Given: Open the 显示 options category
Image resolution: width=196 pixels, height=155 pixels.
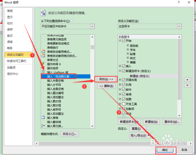Looking at the screenshot, I should (10, 17).
